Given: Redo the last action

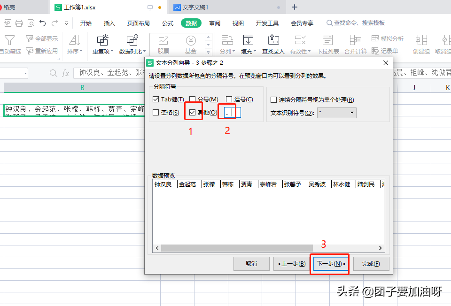Looking at the screenshot, I should click(54, 23).
